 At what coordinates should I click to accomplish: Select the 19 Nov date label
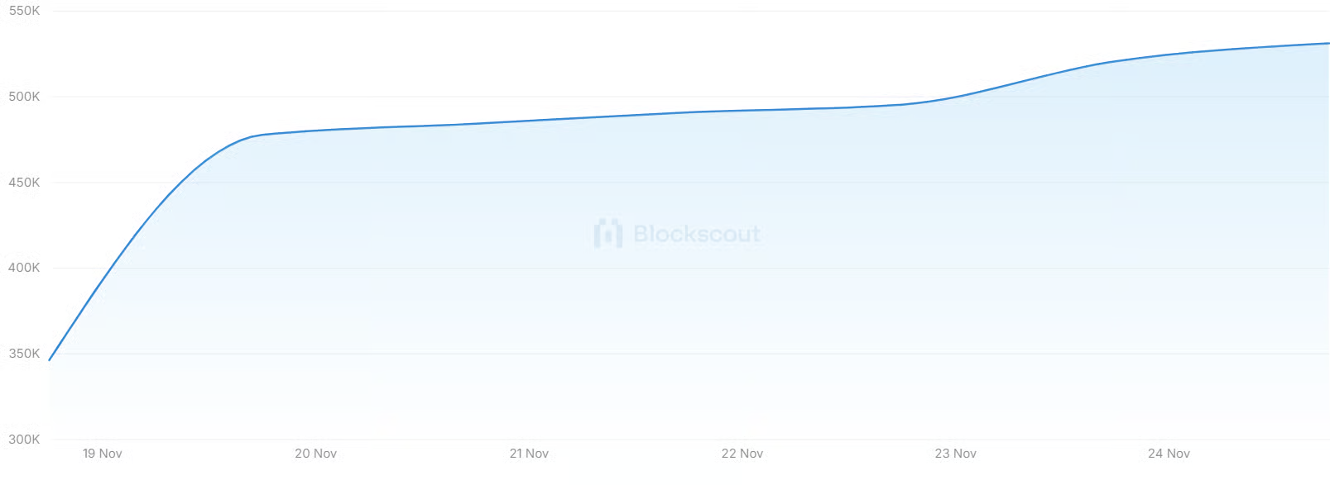[103, 454]
